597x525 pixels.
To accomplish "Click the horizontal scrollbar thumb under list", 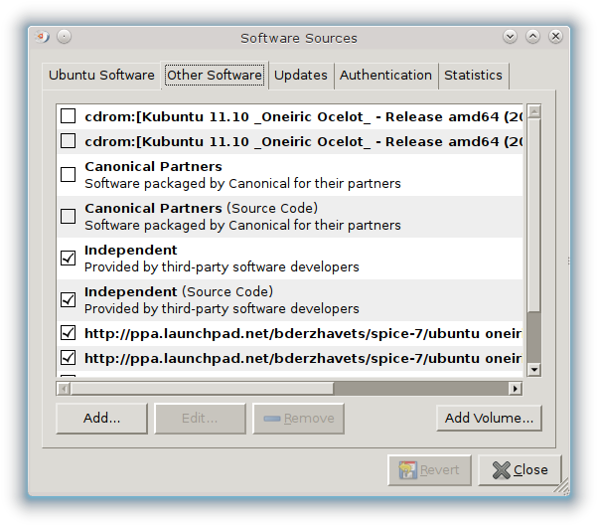I will [197, 388].
